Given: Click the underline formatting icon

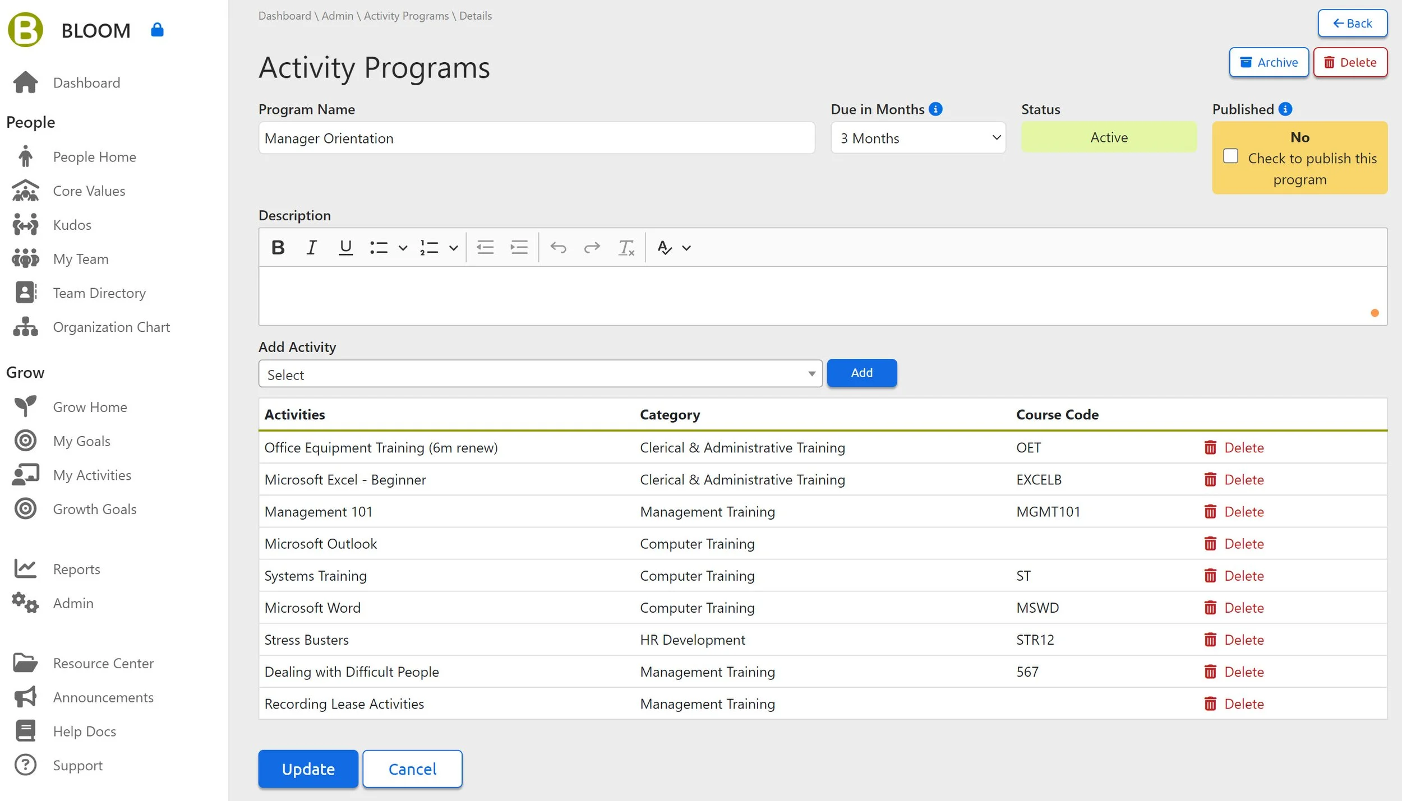Looking at the screenshot, I should (x=345, y=247).
